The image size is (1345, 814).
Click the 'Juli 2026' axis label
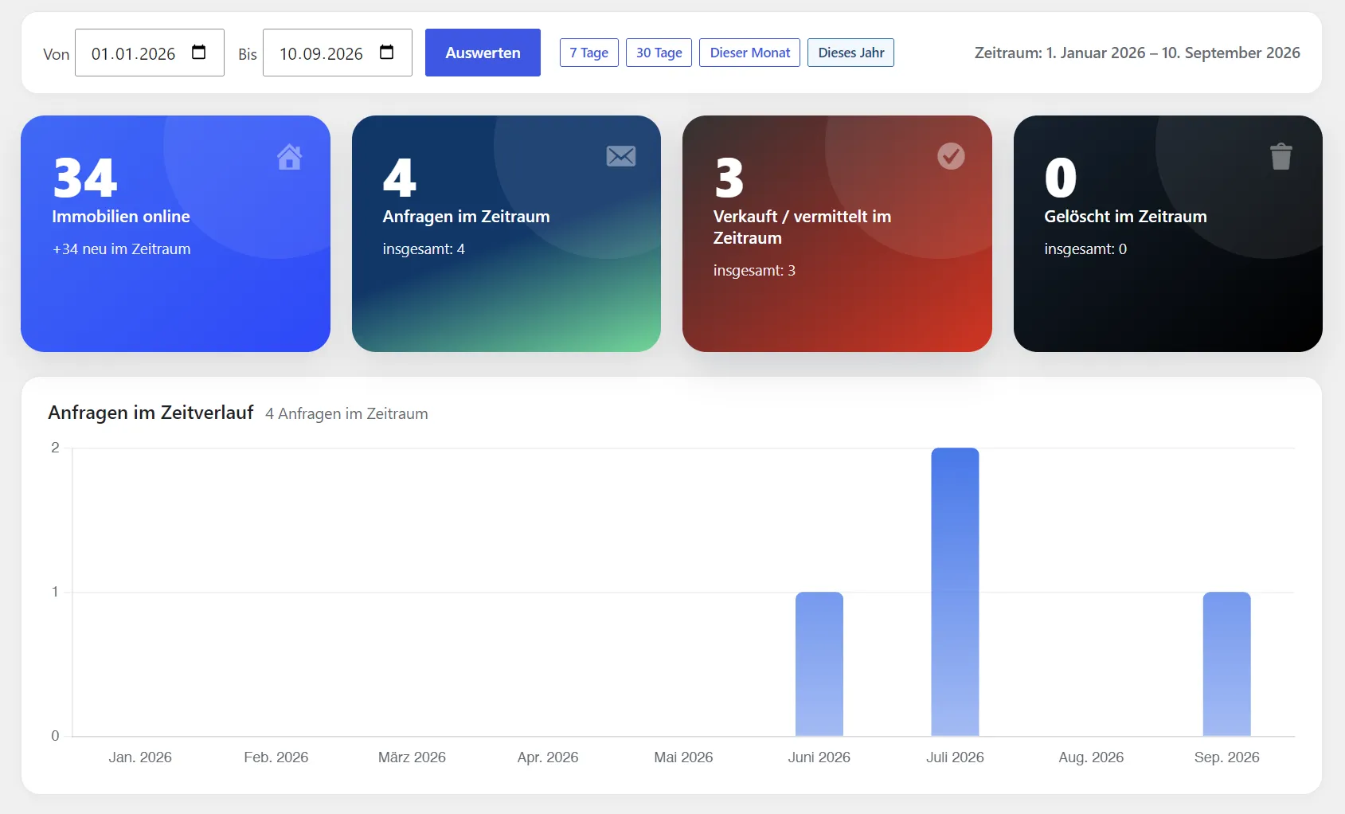pos(955,757)
